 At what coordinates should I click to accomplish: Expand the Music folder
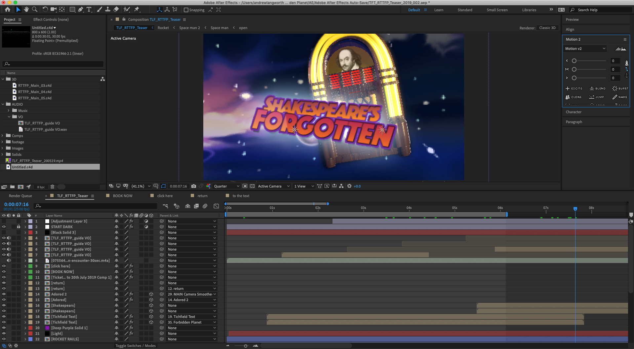(x=9, y=111)
